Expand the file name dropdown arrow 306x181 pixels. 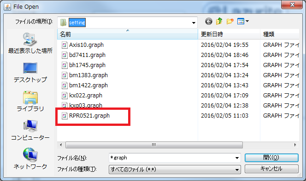(237, 158)
